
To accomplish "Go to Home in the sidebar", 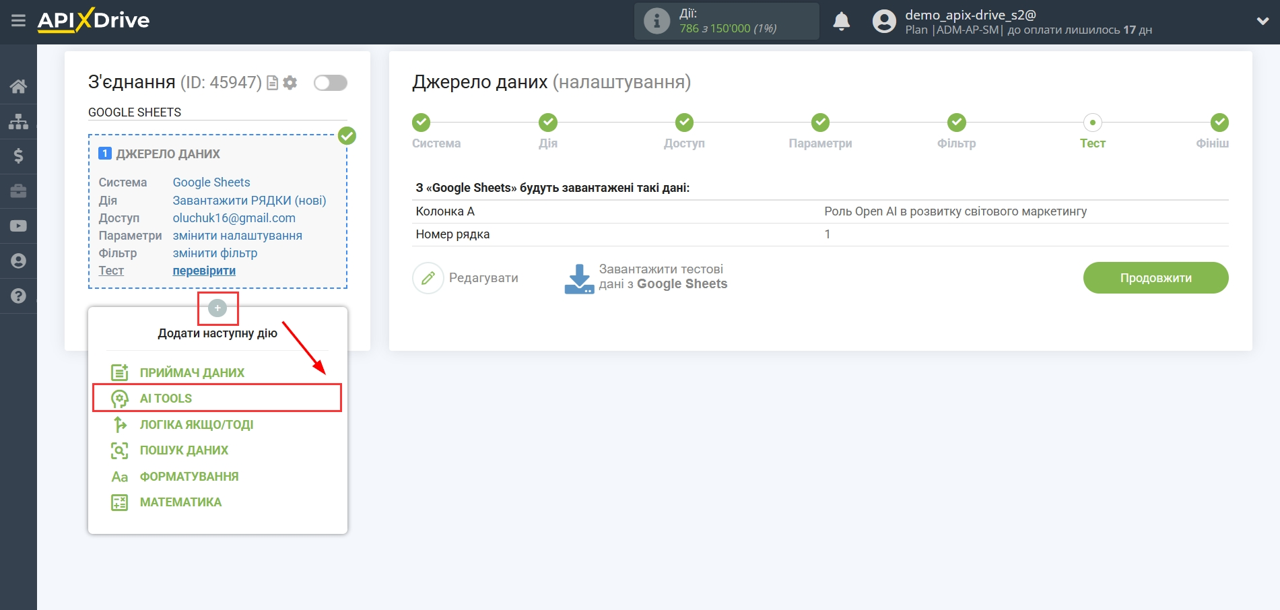I will click(x=18, y=86).
